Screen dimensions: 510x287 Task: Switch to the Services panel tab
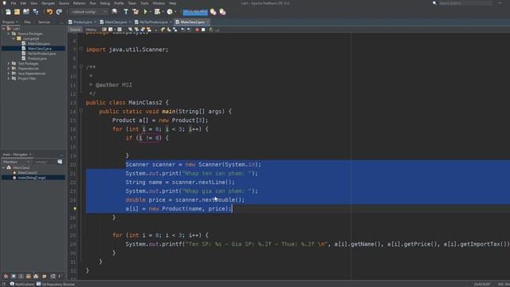pyautogui.click(x=44, y=22)
